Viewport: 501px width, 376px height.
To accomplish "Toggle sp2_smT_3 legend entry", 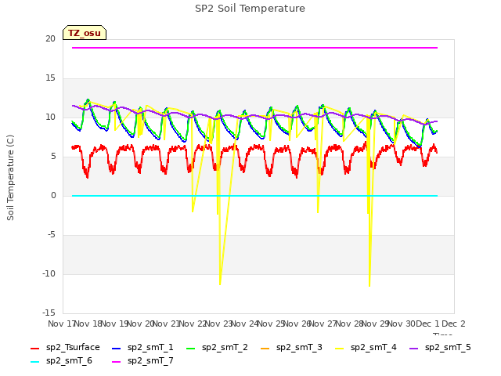I will pyautogui.click(x=291, y=348).
